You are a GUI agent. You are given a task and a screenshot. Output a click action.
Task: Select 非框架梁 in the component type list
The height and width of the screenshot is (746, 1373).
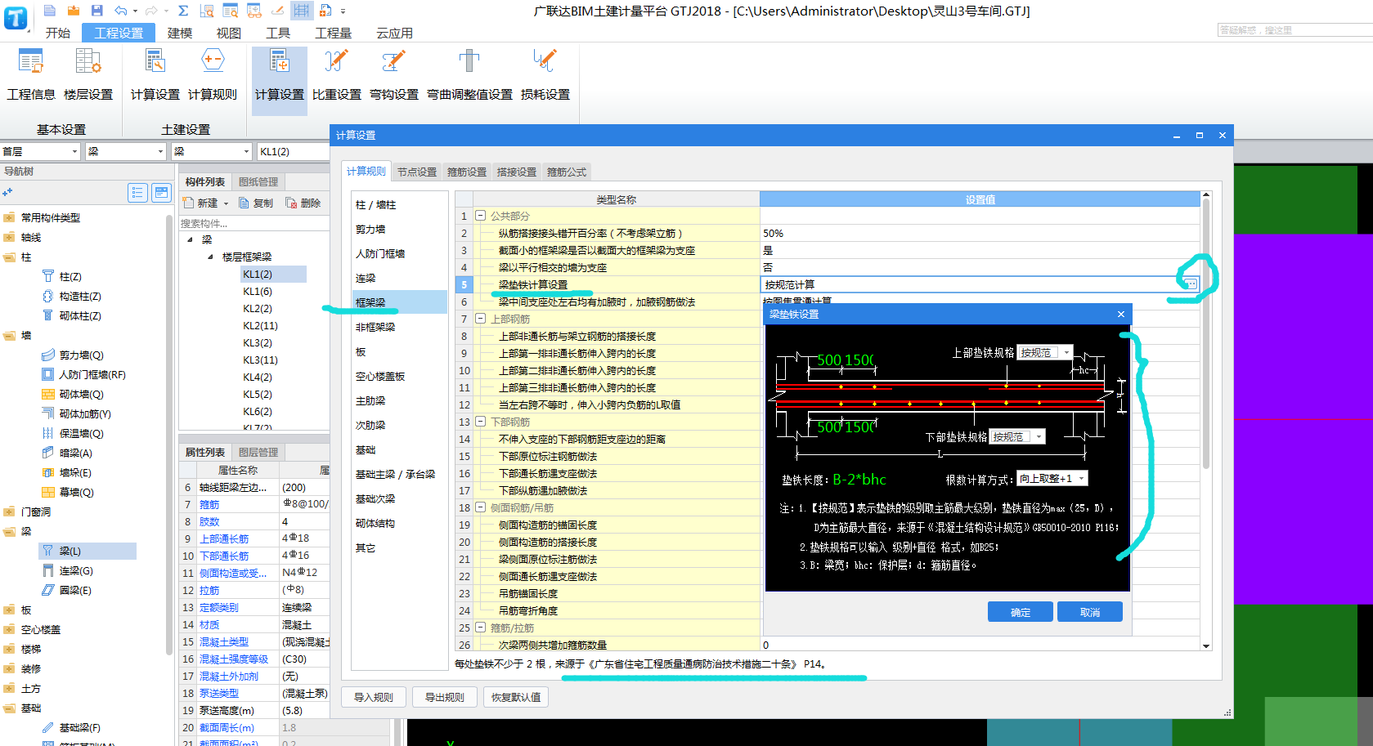tap(375, 327)
